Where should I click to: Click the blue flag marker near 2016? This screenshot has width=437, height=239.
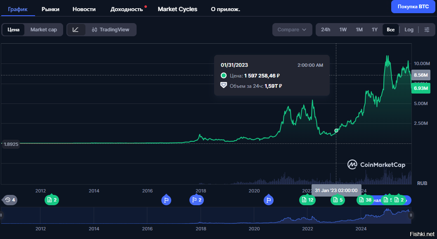click(166, 200)
